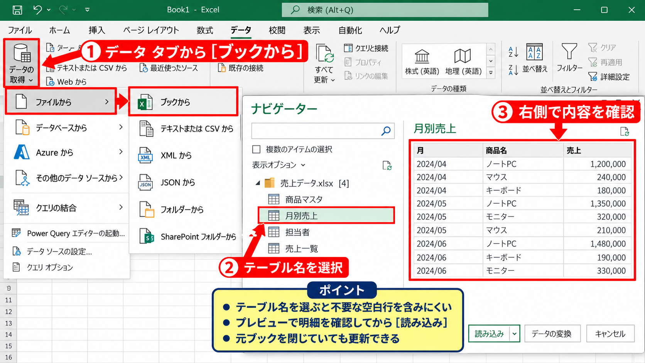Expand data types gallery more arrow

click(x=491, y=73)
